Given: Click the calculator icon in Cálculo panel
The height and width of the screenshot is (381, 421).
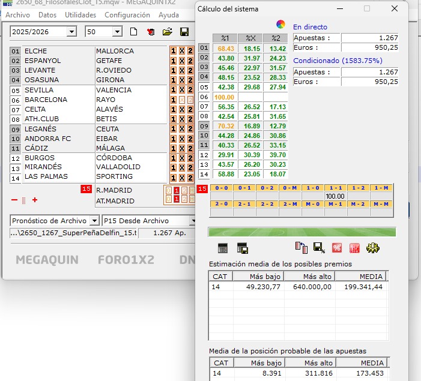Looking at the screenshot, I should point(223,248).
